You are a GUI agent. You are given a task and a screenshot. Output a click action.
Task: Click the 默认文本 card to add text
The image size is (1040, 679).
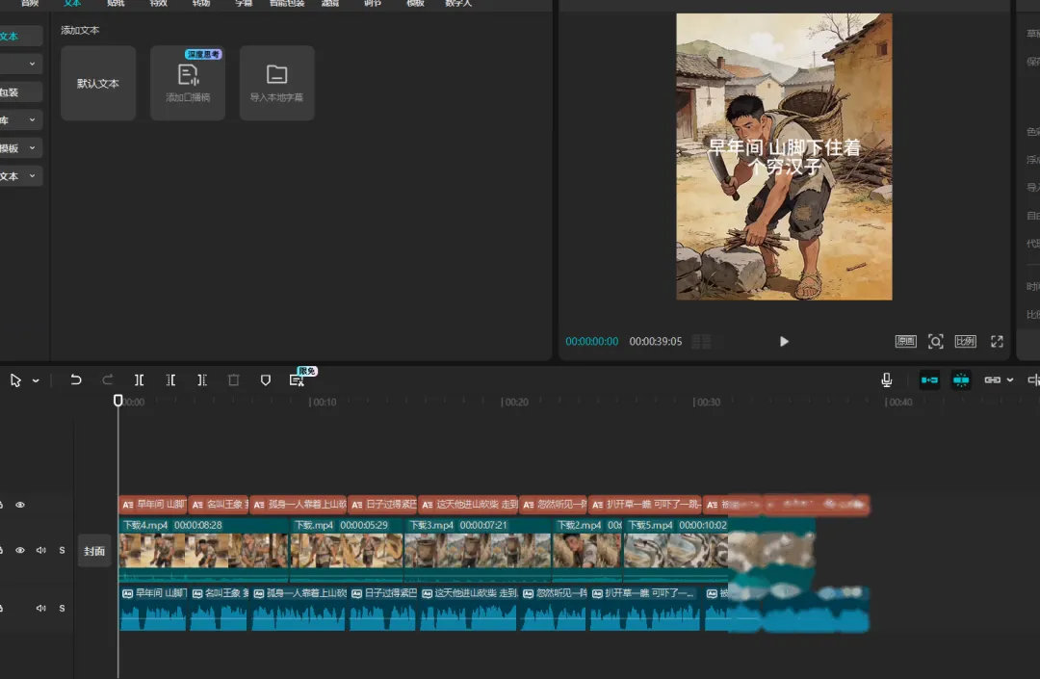tap(98, 84)
